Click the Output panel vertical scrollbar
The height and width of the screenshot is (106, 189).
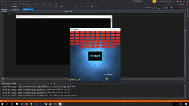[185, 91]
